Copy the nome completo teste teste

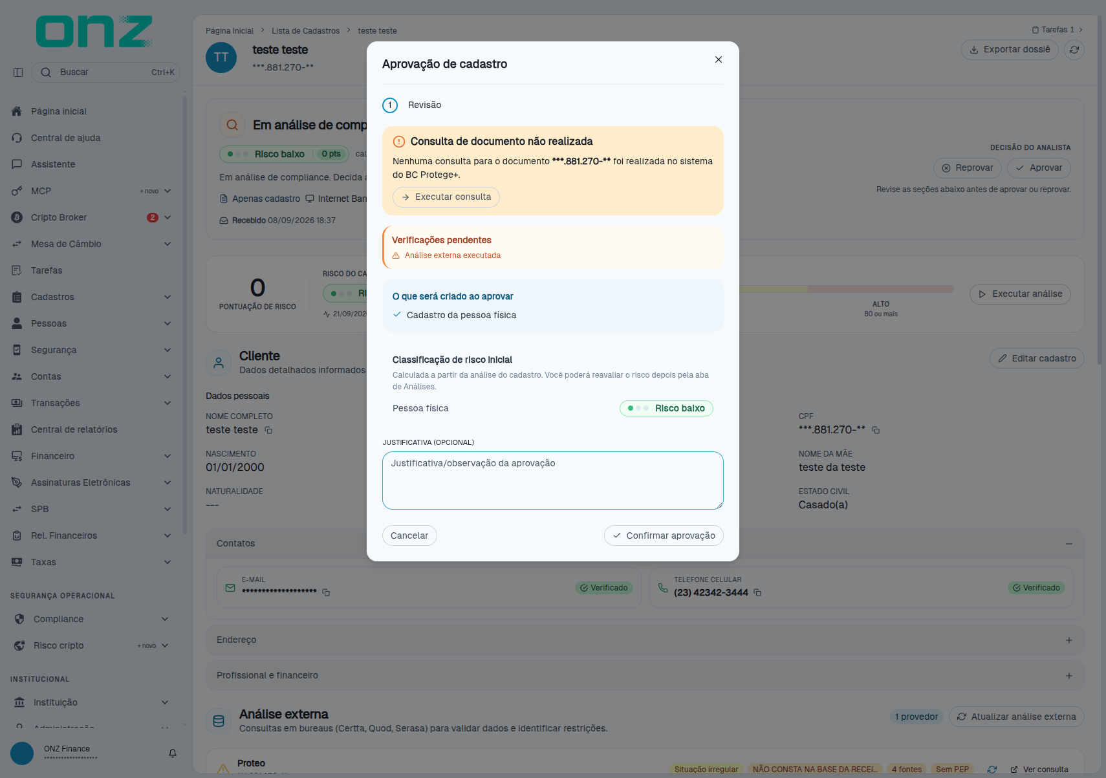268,430
